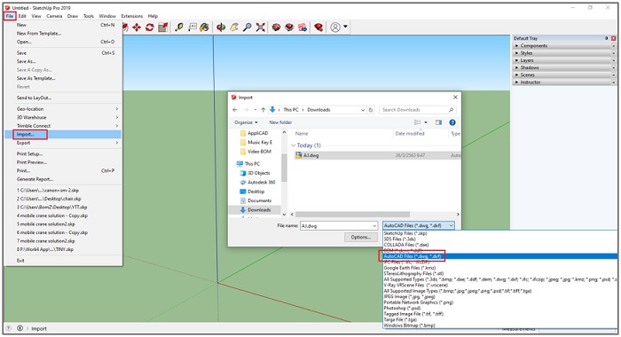Select AutoCAD Files (*.dwg, *.dxf) option
Viewport: 621px width, 337px height.
coord(499,256)
